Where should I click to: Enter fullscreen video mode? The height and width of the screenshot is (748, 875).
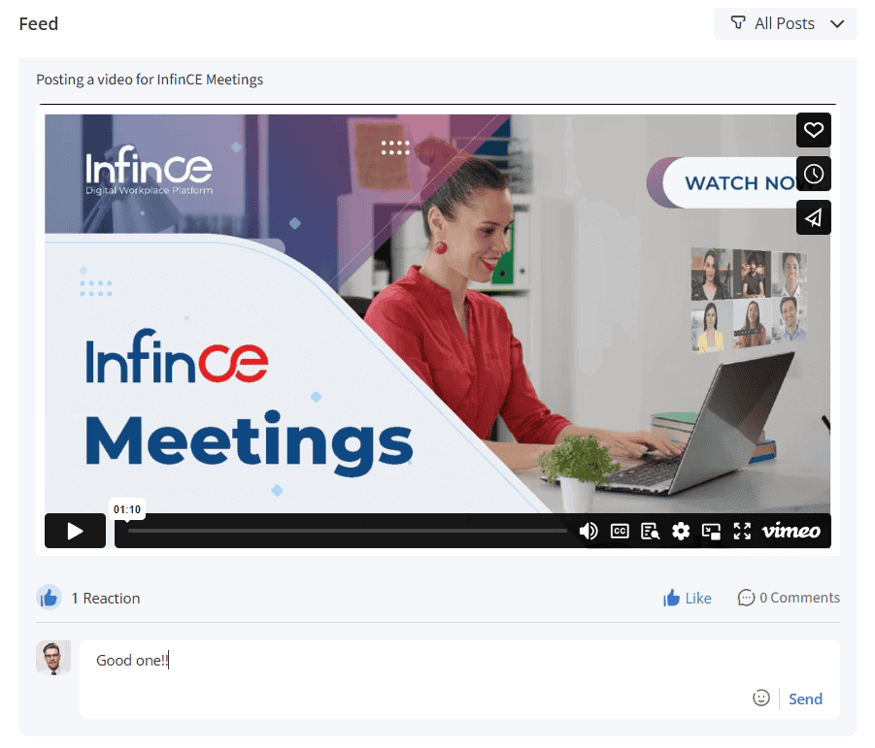(x=742, y=532)
